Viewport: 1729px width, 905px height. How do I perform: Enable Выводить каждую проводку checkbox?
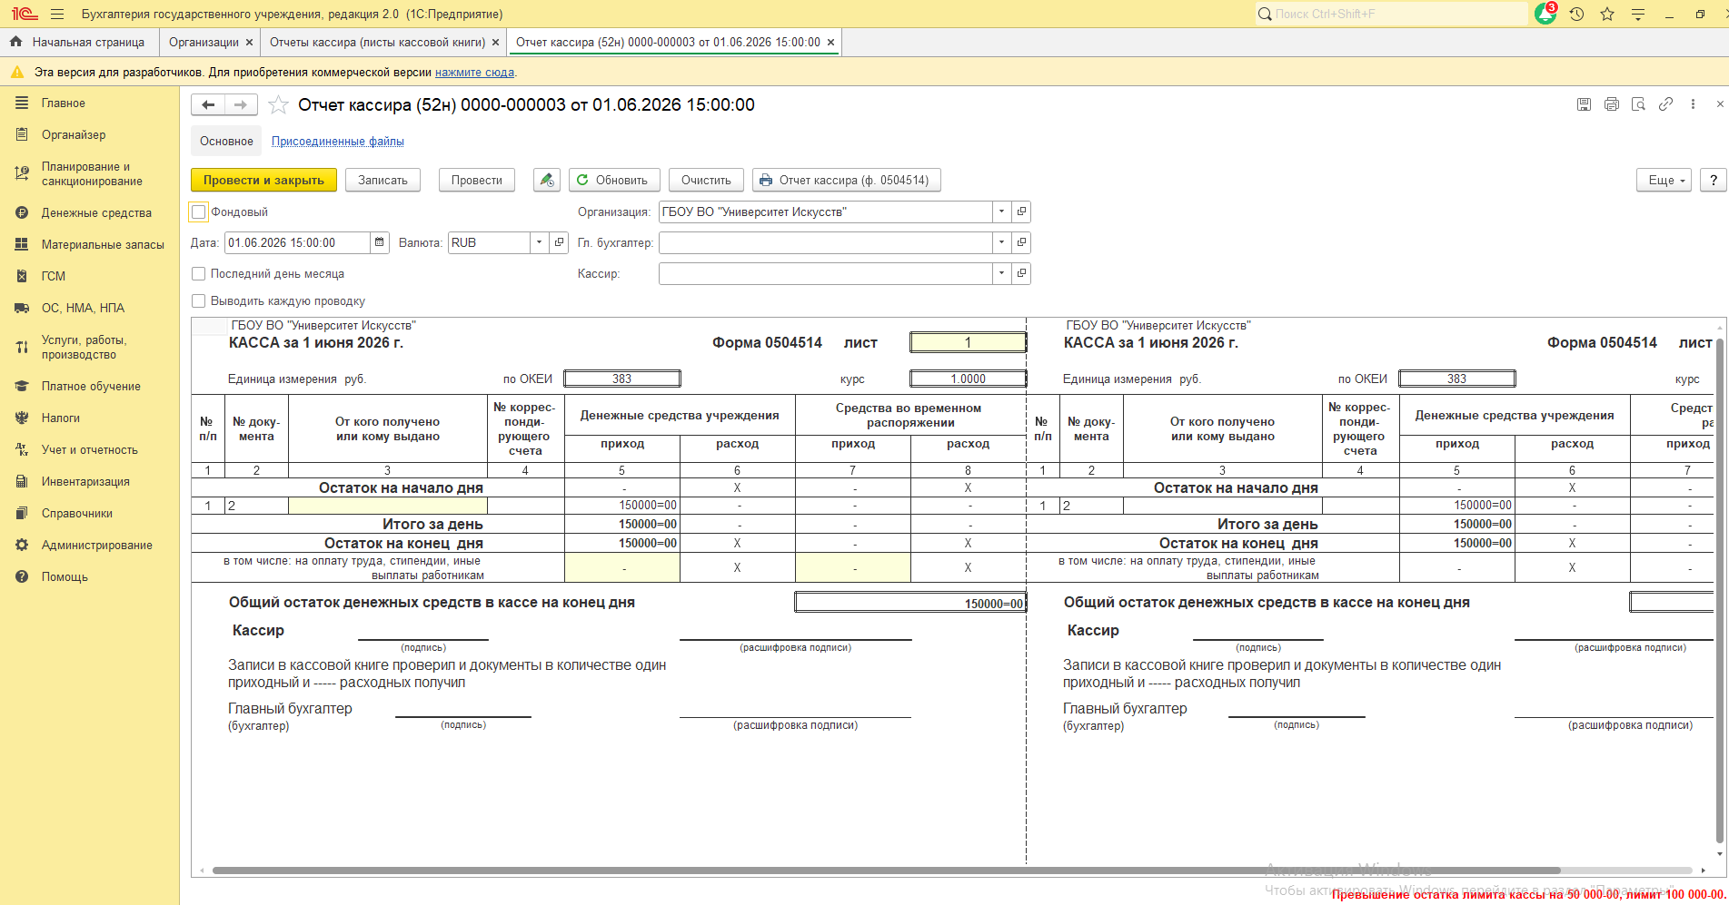pos(199,300)
